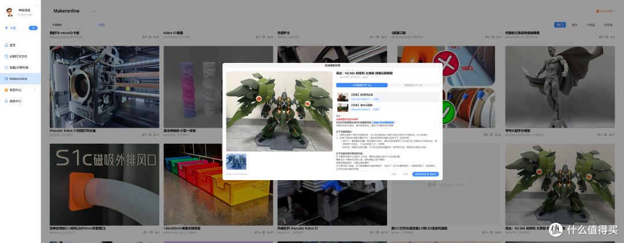
Task: Click the large green mecha preview image
Action: click(279, 111)
